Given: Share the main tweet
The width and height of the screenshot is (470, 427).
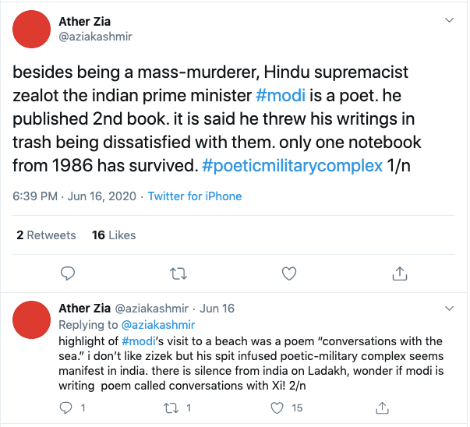Looking at the screenshot, I should click(400, 273).
